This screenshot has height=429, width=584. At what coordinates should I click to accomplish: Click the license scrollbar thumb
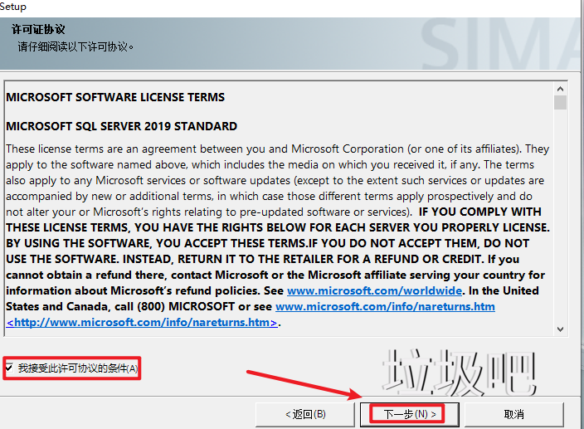point(561,103)
